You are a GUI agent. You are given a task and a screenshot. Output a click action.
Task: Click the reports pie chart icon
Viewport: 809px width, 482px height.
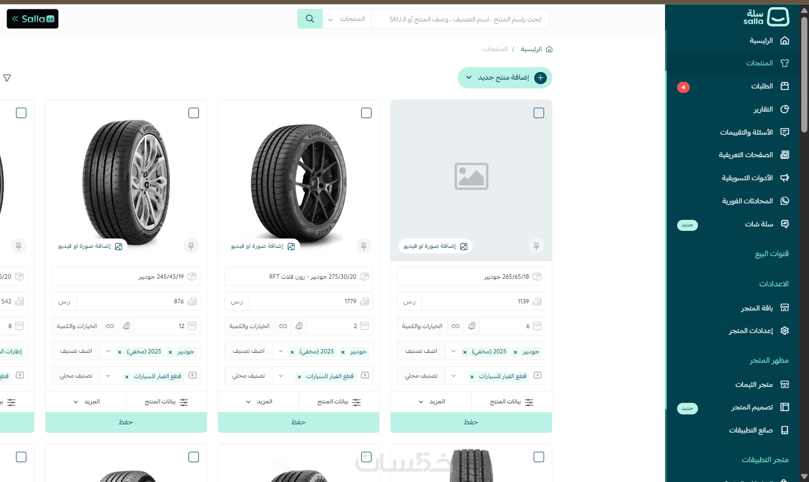click(785, 109)
